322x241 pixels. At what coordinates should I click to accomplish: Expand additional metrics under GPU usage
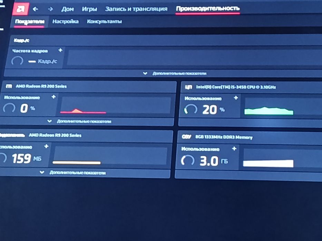[x=79, y=121]
